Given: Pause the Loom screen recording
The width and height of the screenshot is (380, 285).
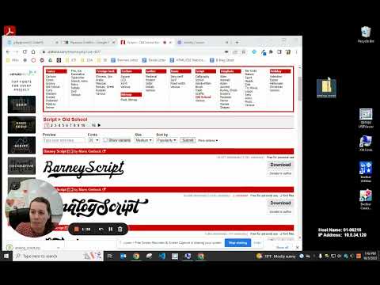Looking at the screenshot, I should pyautogui.click(x=111, y=229).
